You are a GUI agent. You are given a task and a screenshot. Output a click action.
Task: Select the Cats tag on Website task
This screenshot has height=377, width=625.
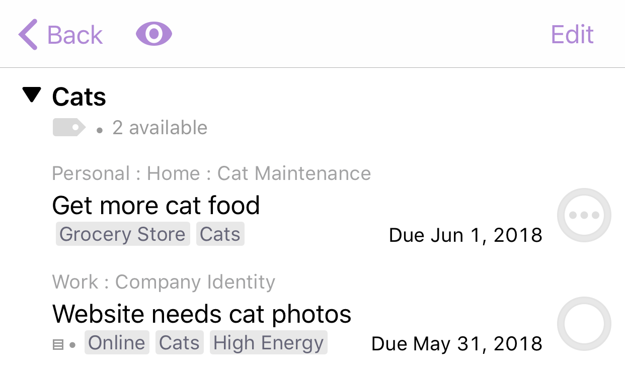(x=180, y=343)
